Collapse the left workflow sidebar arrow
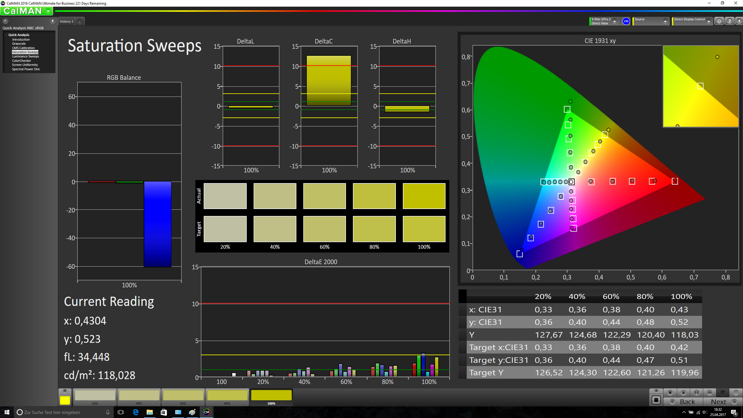The image size is (743, 418). click(x=53, y=21)
